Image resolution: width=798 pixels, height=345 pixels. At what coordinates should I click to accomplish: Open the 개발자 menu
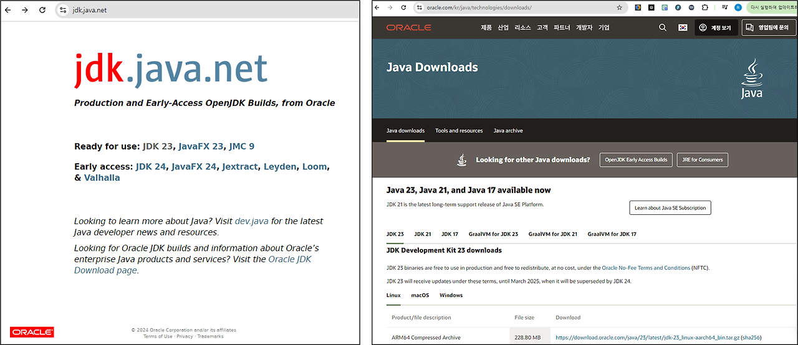[x=584, y=27]
